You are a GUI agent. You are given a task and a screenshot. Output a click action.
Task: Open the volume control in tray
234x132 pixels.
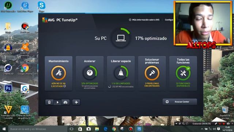215,129
